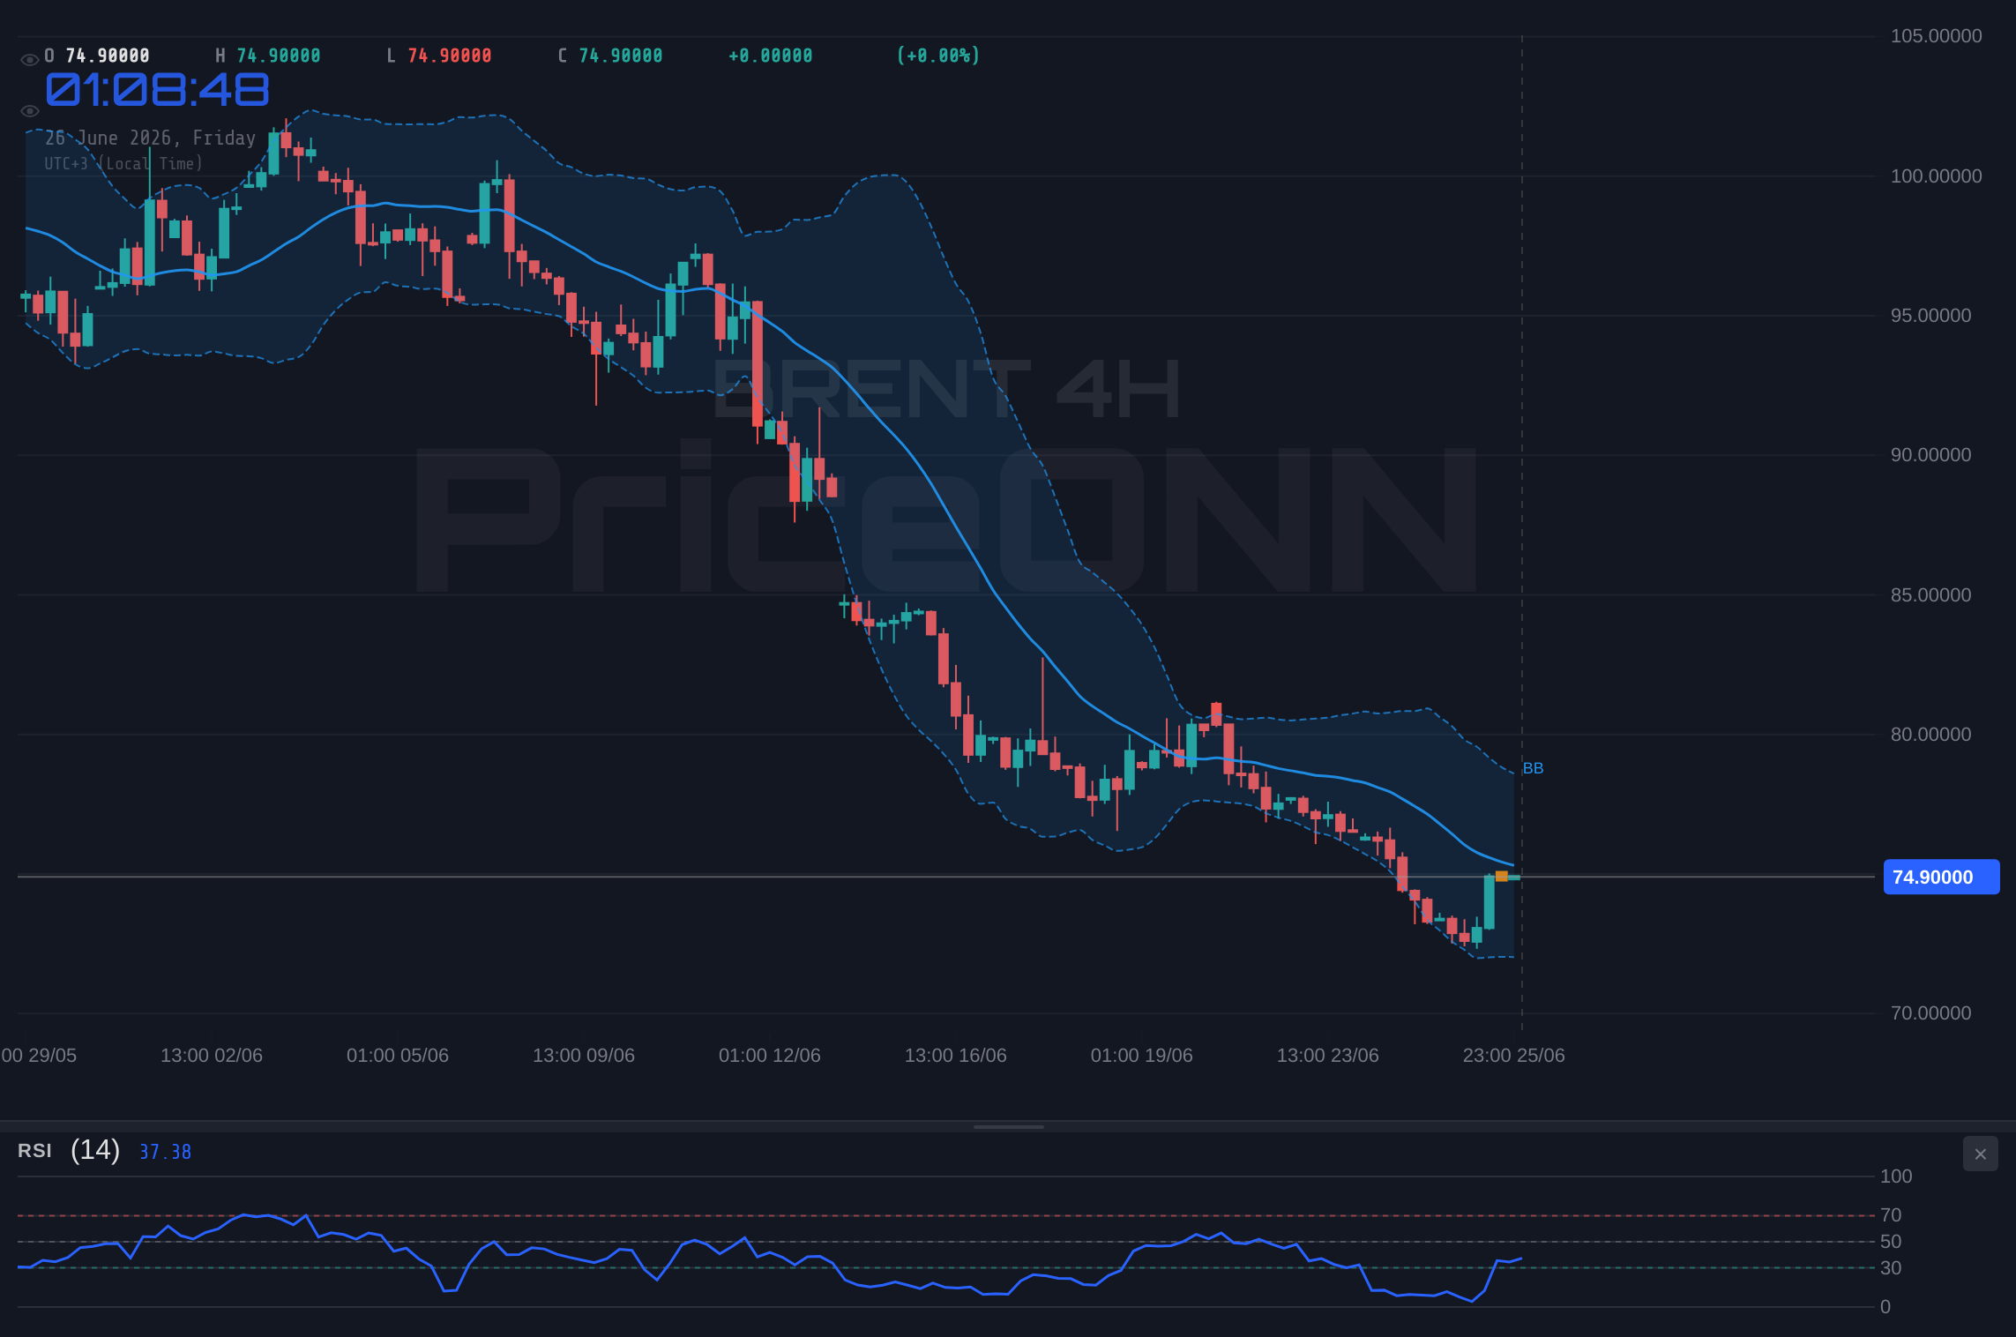Click the 13:00 02/06 time axis label
Image resolution: width=2016 pixels, height=1337 pixels.
click(x=212, y=1056)
